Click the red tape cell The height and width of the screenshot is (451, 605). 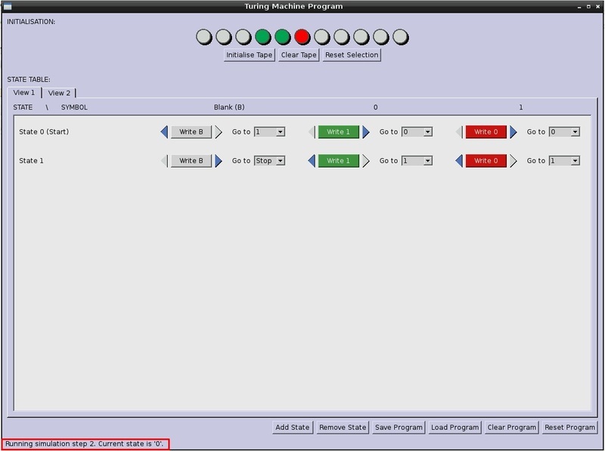[x=302, y=36]
